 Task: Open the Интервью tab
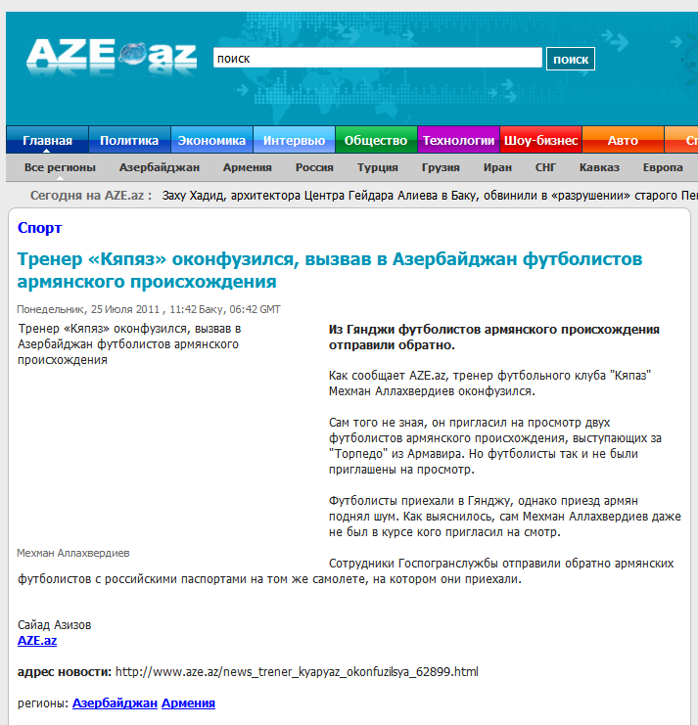(x=294, y=140)
